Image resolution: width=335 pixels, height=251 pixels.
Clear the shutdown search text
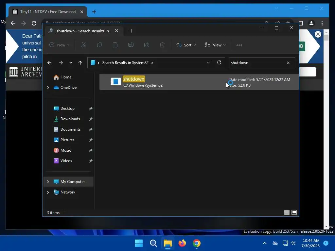(288, 63)
